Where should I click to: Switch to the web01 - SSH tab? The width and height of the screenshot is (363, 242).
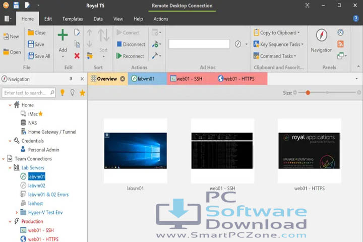[190, 79]
